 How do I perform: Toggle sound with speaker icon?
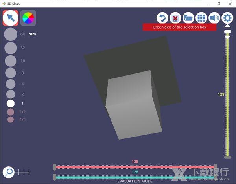[x=214, y=18]
